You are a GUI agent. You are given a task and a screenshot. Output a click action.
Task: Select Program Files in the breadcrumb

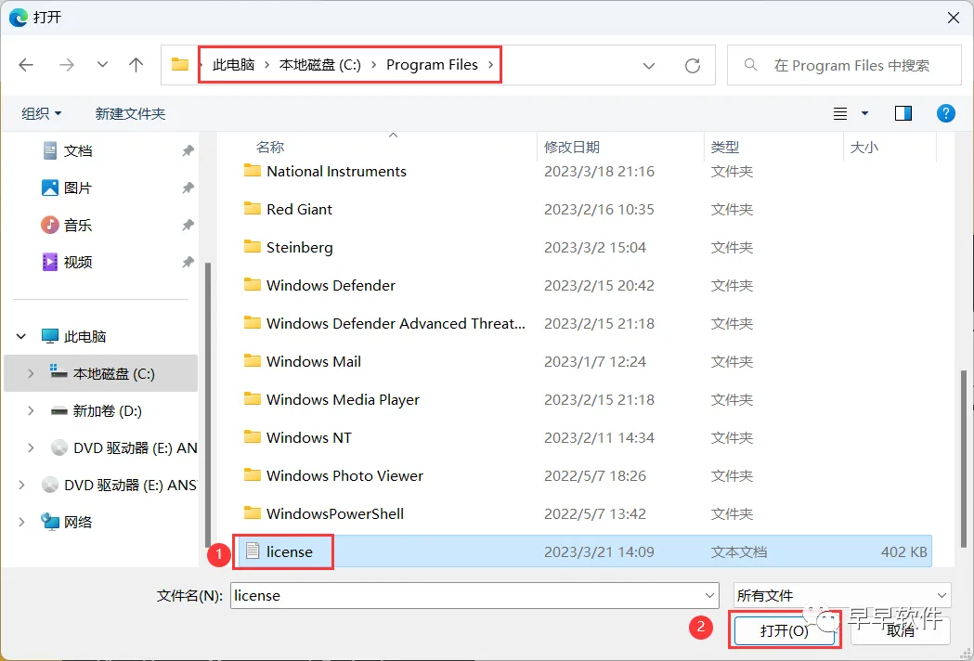coord(433,65)
